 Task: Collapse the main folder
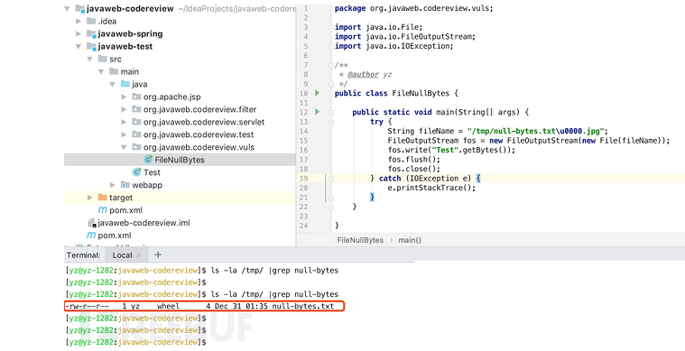(x=101, y=71)
